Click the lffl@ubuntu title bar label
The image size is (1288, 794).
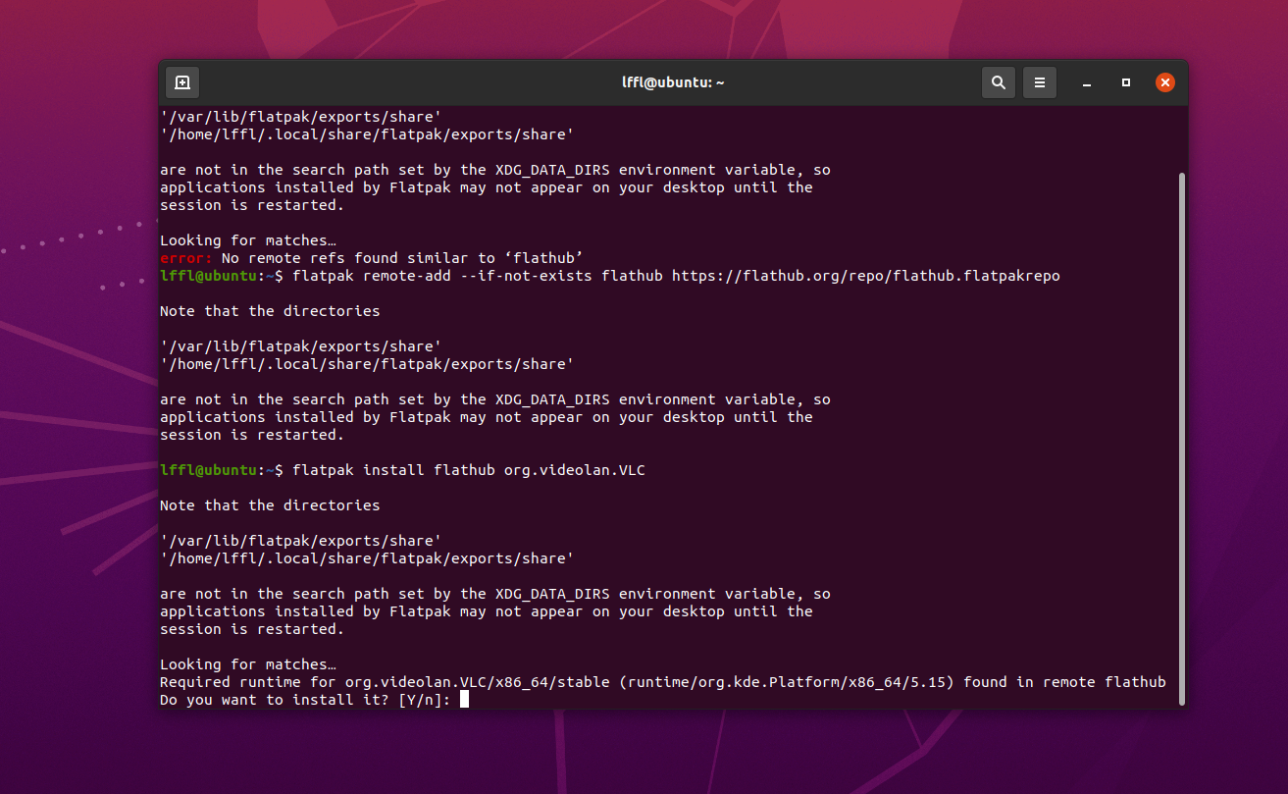point(673,82)
